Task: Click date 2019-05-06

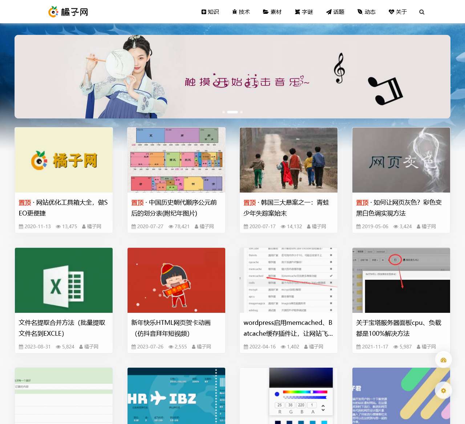Action: point(375,226)
